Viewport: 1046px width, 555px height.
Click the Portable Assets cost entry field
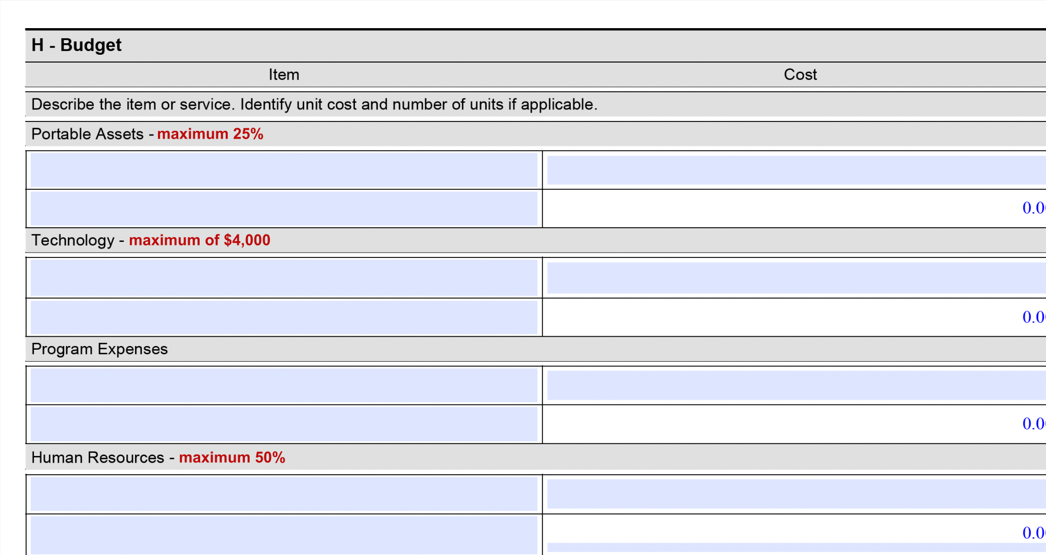792,169
